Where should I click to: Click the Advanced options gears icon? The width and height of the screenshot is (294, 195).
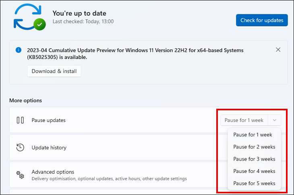20,175
